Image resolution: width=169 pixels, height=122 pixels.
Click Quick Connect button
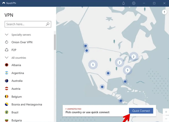tap(141, 111)
